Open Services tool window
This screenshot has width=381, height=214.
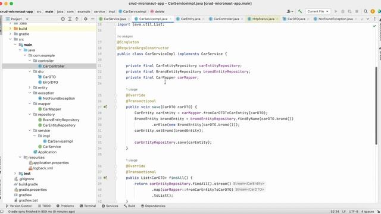(x=110, y=206)
